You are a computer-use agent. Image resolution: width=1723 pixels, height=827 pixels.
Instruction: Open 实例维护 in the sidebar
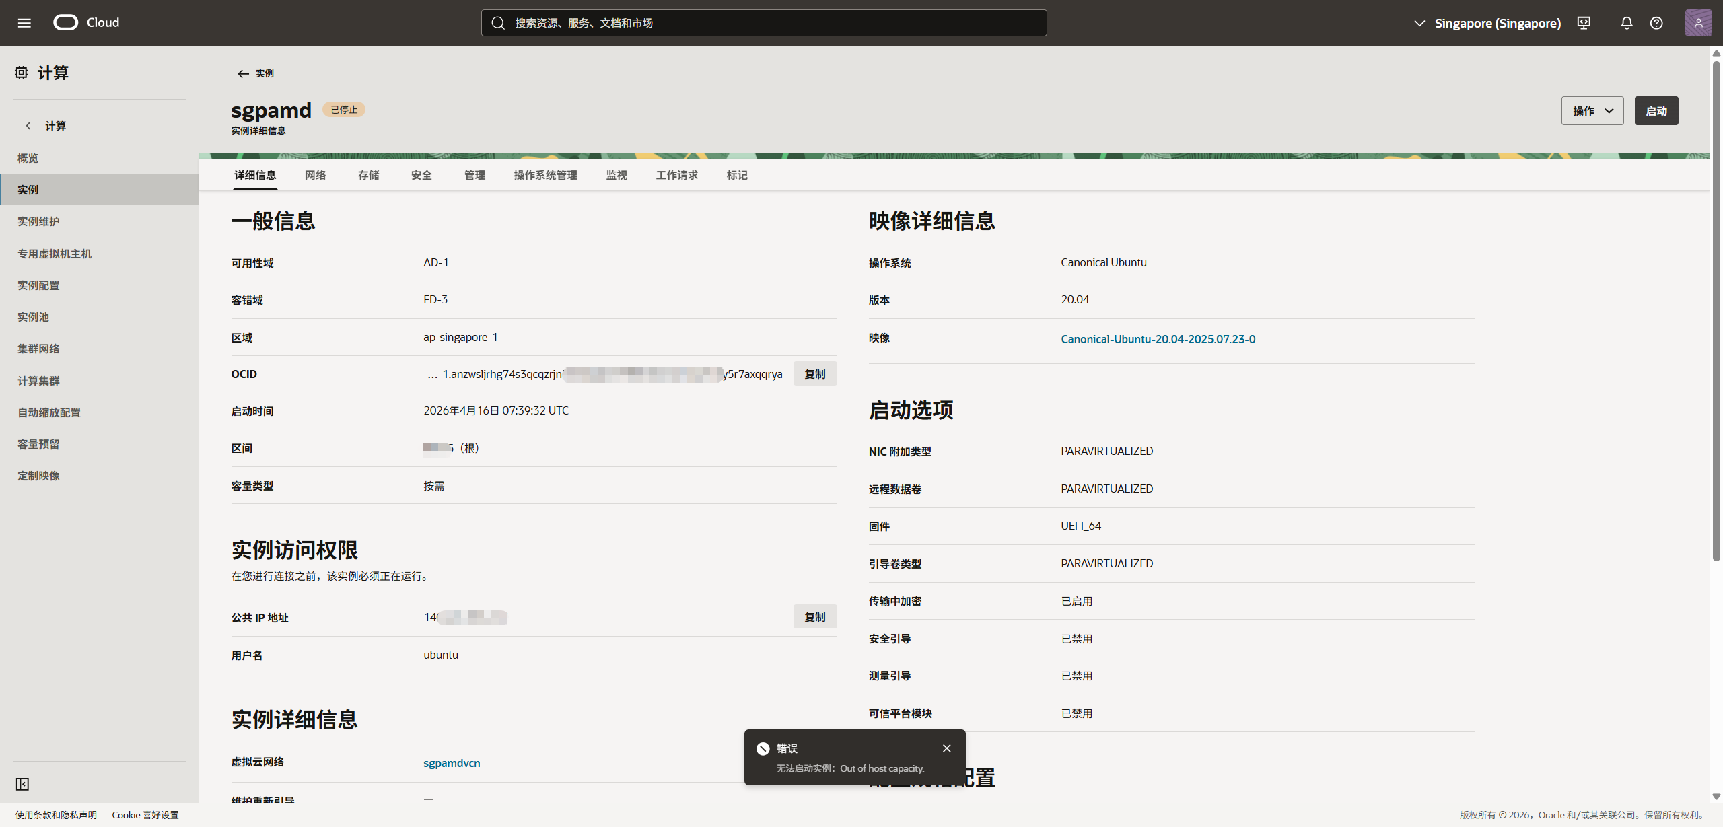click(x=100, y=221)
